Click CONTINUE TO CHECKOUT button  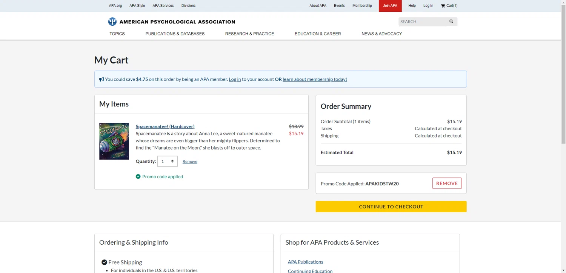click(x=391, y=207)
